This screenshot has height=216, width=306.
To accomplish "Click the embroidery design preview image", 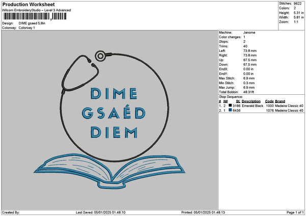I will tap(110, 120).
